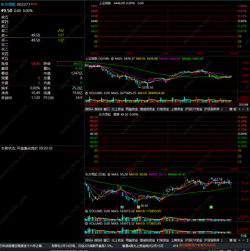This screenshot has width=250, height=251.
Task: Click 上证指数 3446.09 intraday chart title
Action: tap(121, 3)
